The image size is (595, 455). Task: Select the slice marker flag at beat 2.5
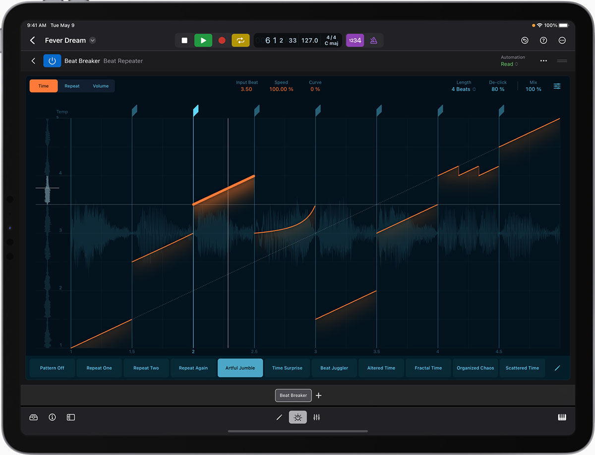click(x=256, y=110)
